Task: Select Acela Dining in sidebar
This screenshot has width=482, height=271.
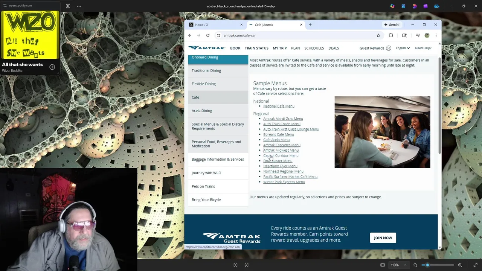Action: click(x=218, y=111)
